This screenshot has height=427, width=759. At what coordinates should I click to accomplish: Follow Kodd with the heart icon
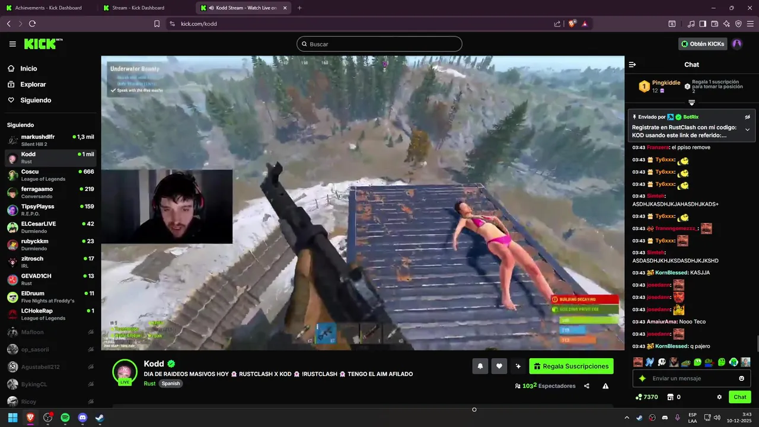(x=499, y=367)
